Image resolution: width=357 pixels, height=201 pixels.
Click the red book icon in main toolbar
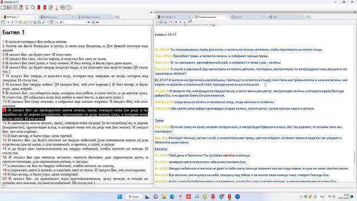click(x=21, y=7)
